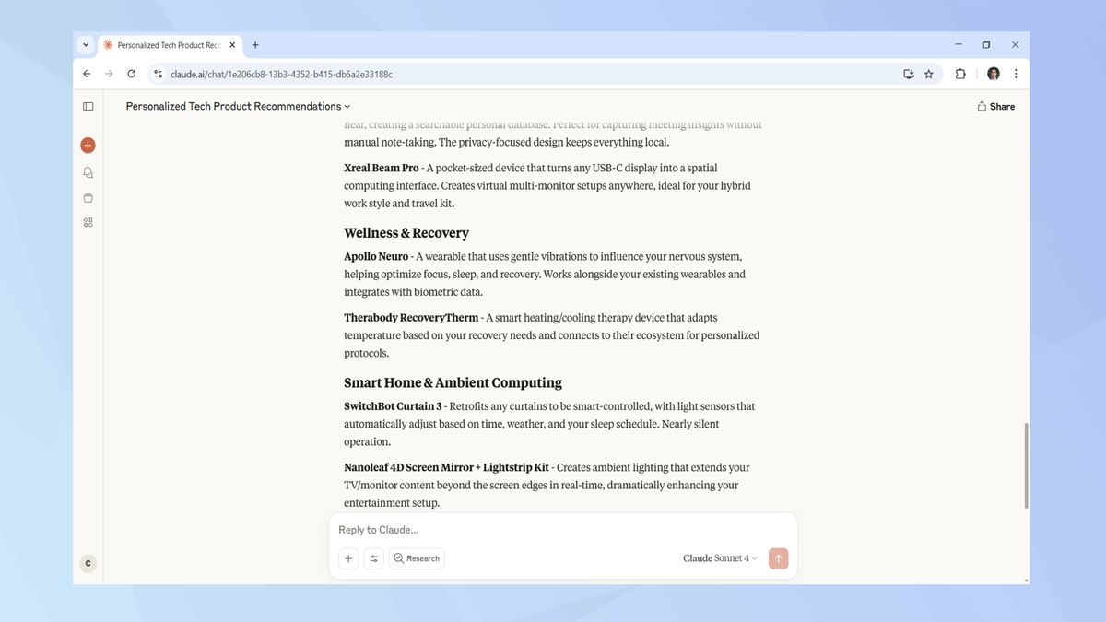
Task: Enable the Research button
Action: tap(417, 558)
